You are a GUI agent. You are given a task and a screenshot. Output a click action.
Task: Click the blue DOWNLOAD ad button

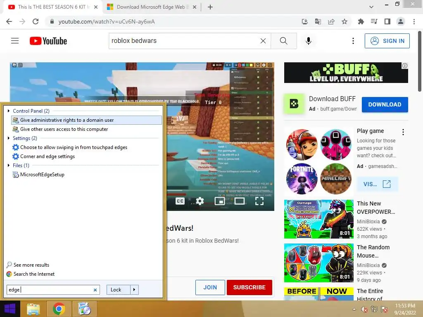(x=385, y=104)
